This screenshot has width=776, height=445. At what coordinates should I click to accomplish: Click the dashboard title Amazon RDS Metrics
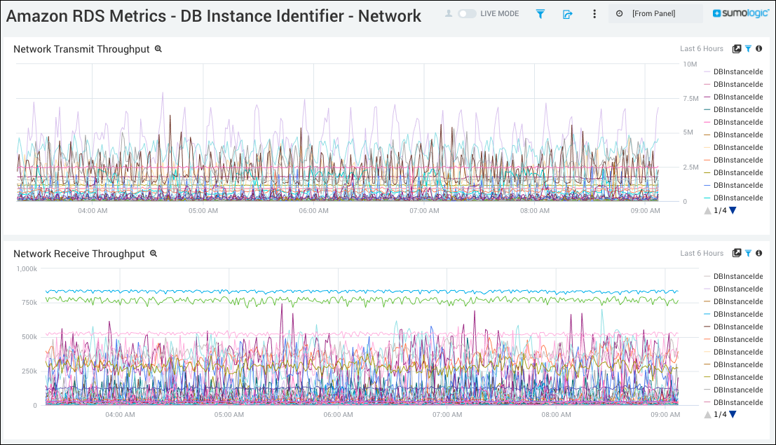click(213, 16)
